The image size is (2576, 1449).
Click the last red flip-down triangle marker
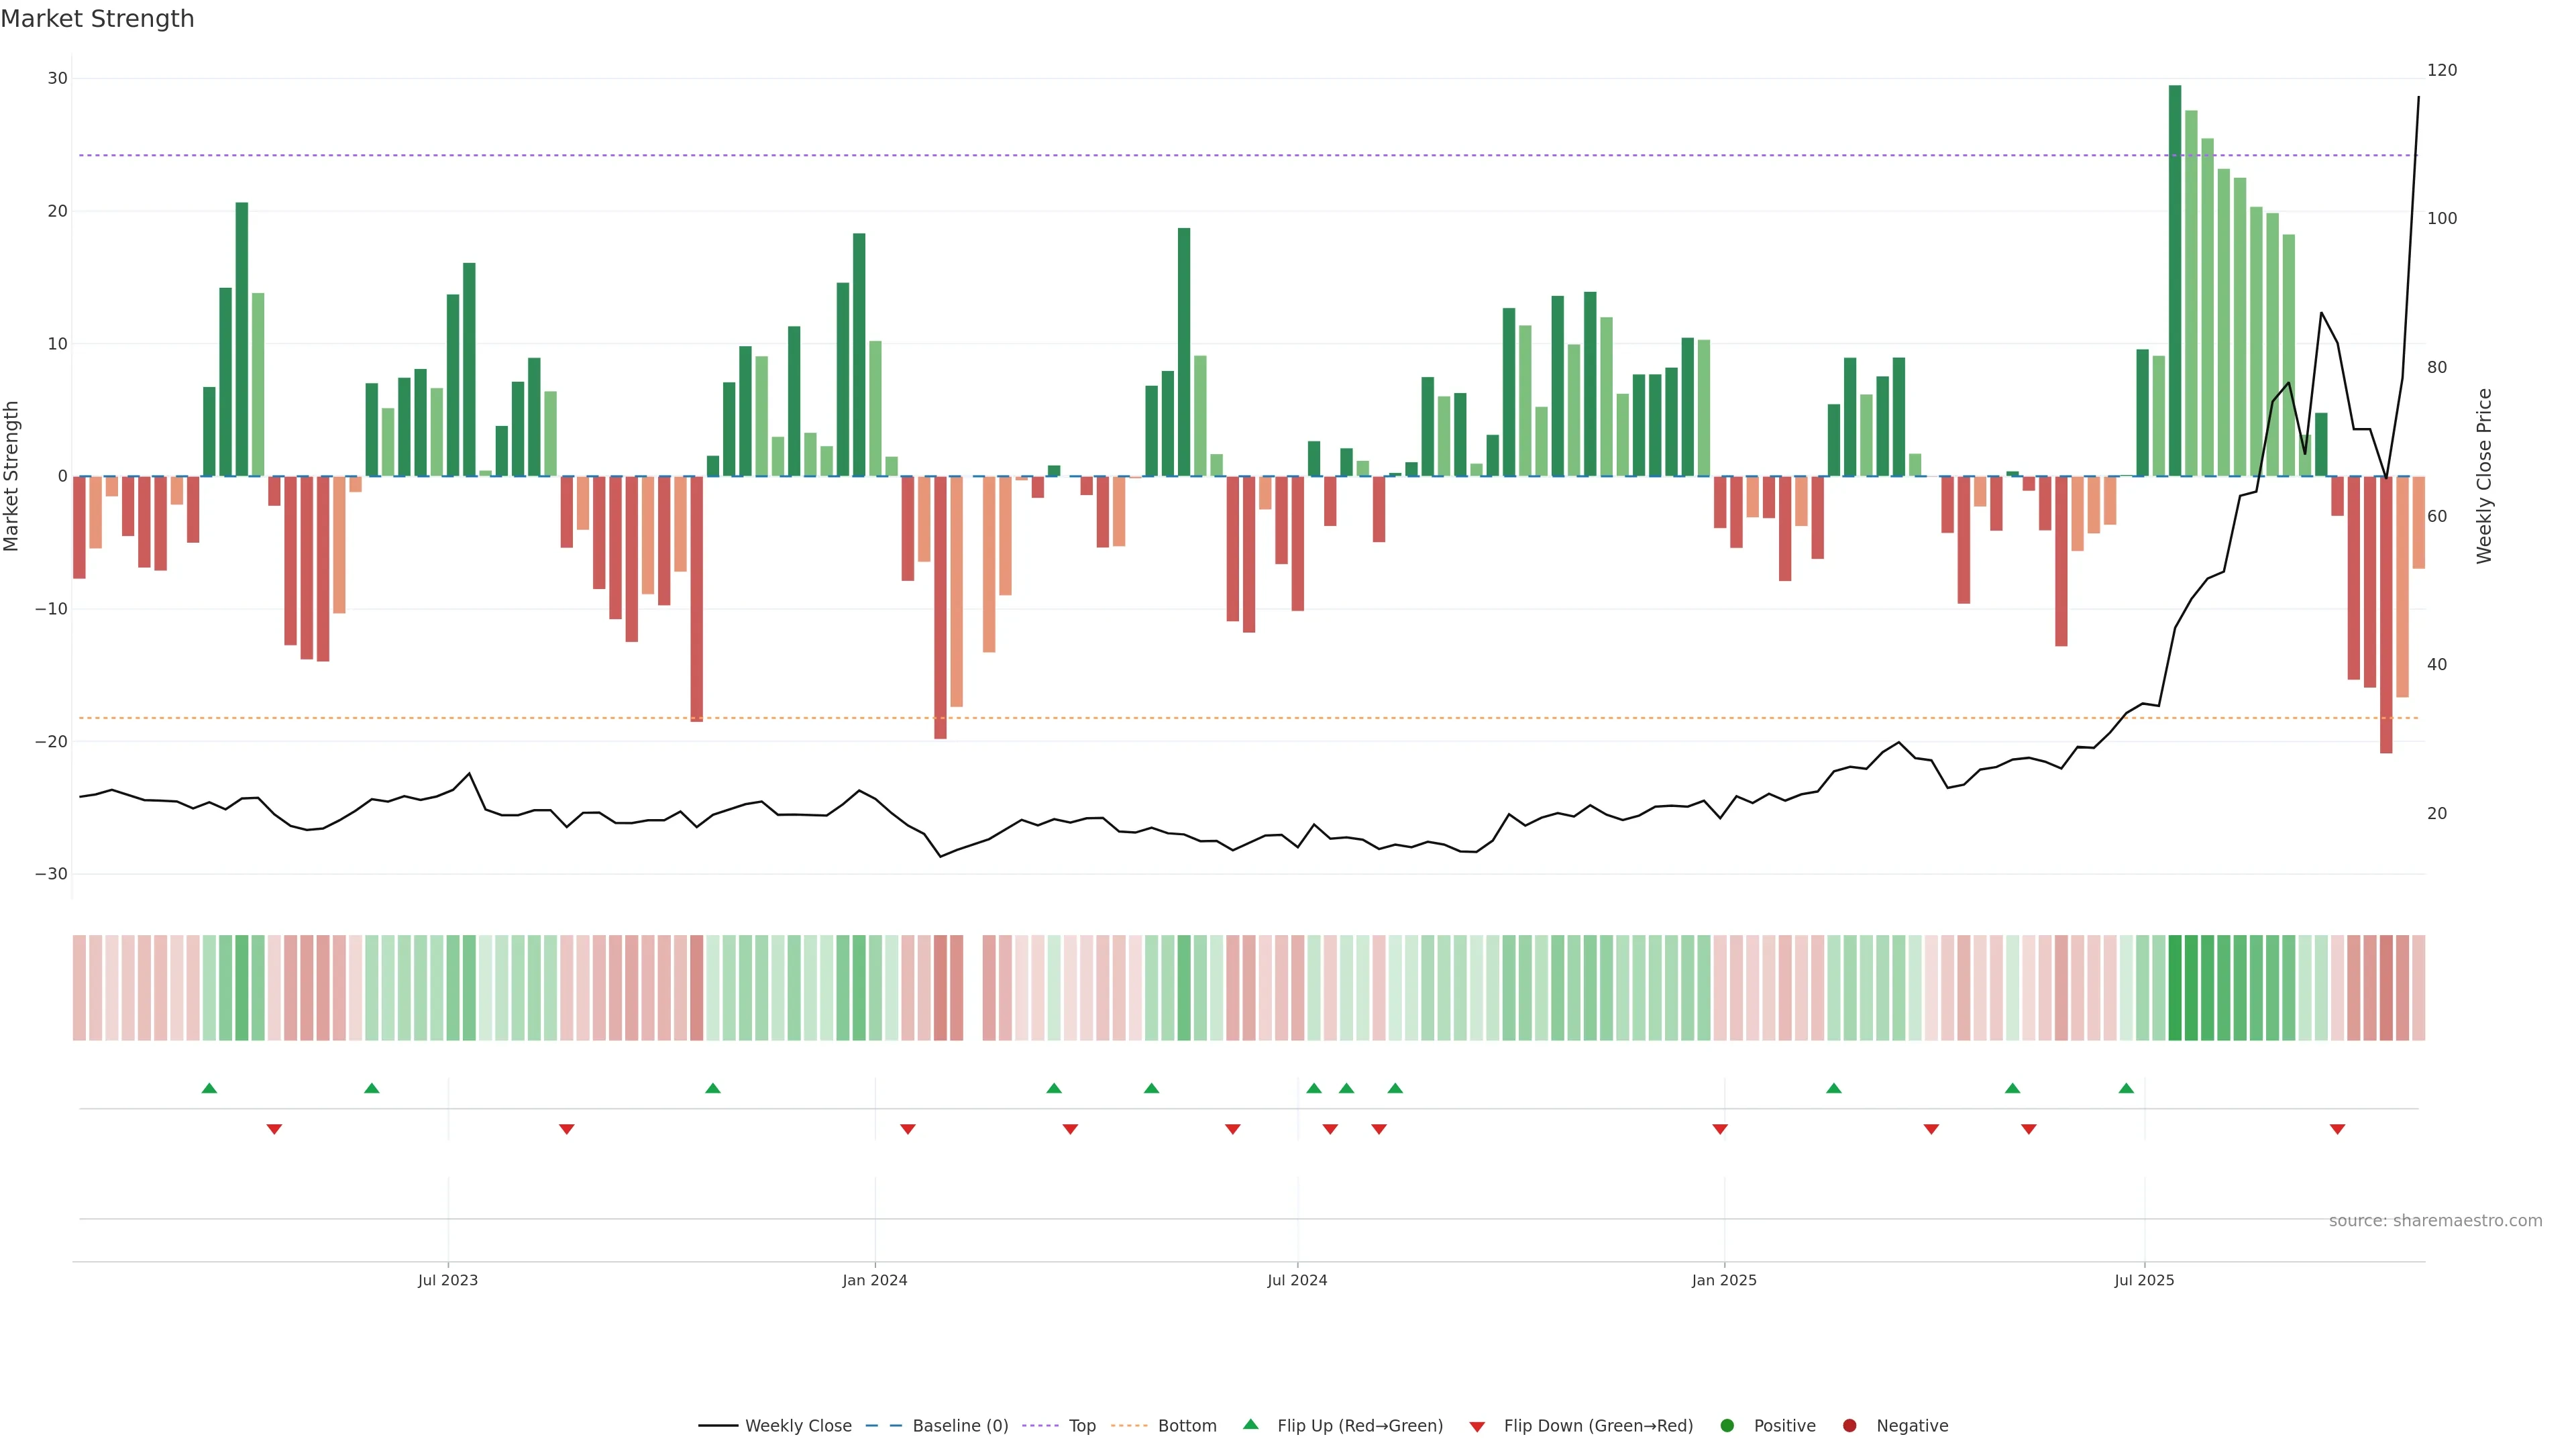click(x=2337, y=1129)
